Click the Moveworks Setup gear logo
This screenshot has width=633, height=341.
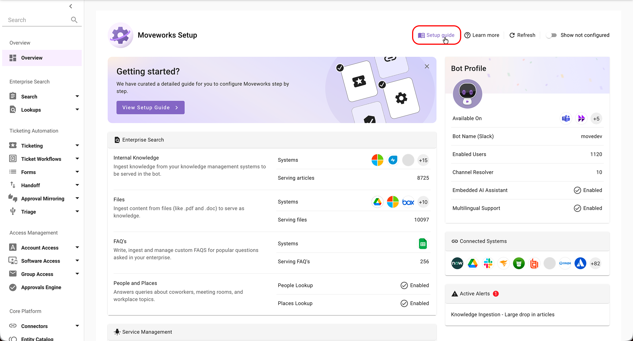pyautogui.click(x=121, y=35)
